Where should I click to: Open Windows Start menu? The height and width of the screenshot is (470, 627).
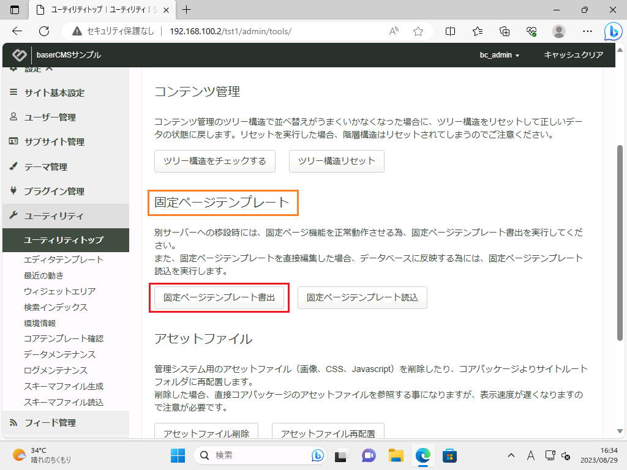pos(178,455)
